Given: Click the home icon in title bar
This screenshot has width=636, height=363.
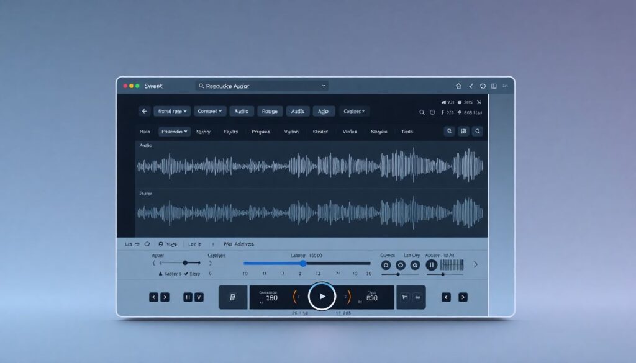Looking at the screenshot, I should pyautogui.click(x=458, y=86).
